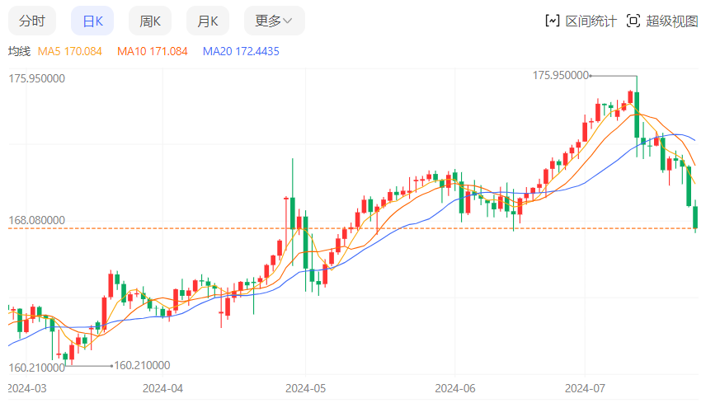This screenshot has height=403, width=720.
Task: Click the 160.210000 low price marker
Action: pyautogui.click(x=142, y=365)
